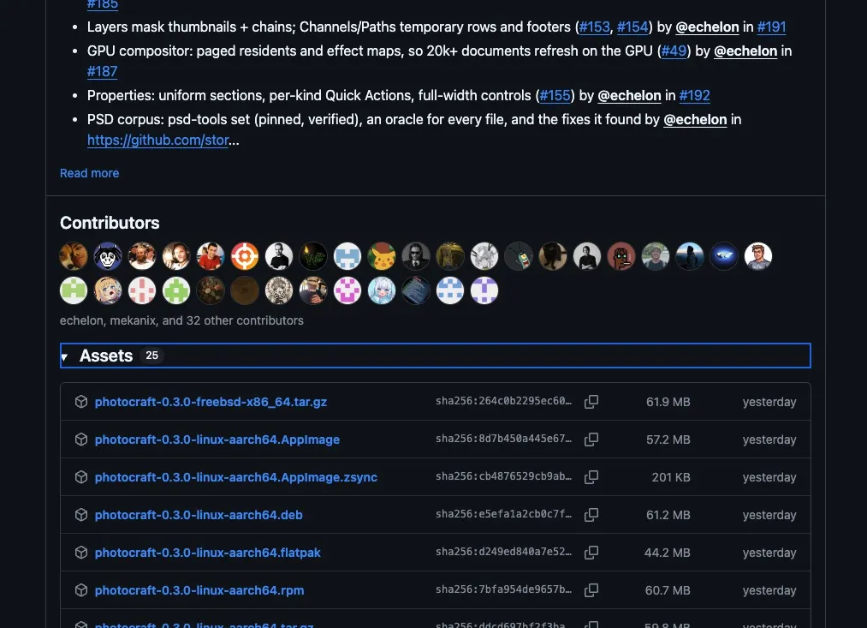
Task: Open issue #153 link
Action: point(594,27)
